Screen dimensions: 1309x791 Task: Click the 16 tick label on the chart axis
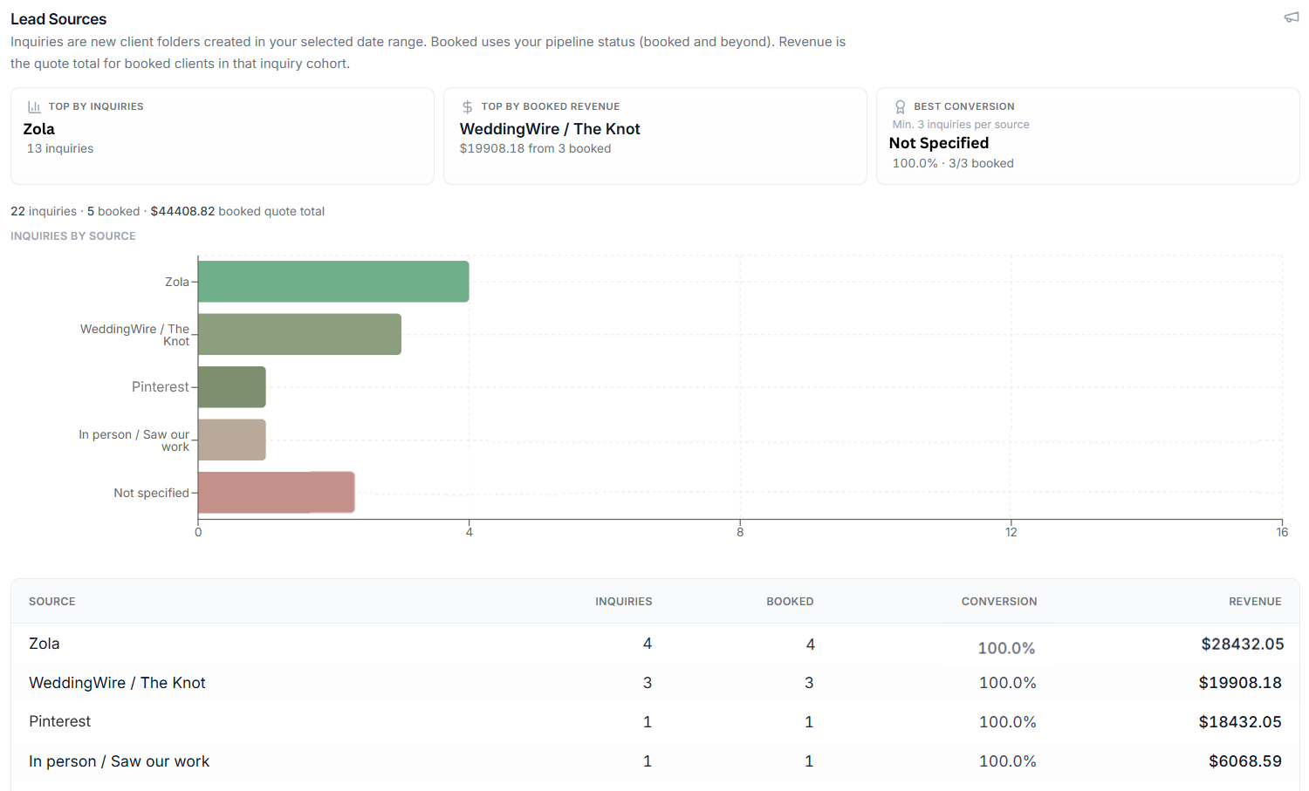coord(1282,532)
